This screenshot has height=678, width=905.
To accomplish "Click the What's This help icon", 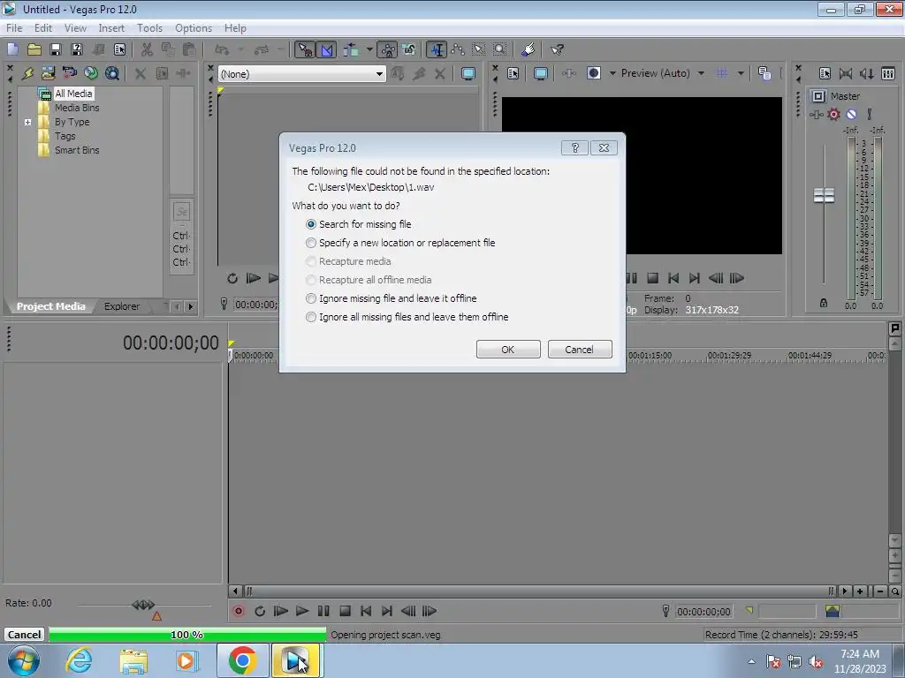I will tap(557, 50).
